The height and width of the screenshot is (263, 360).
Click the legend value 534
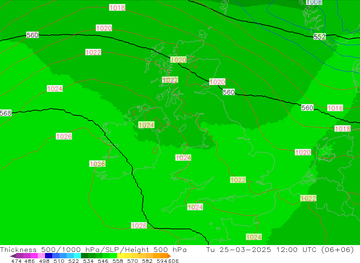[88, 261]
